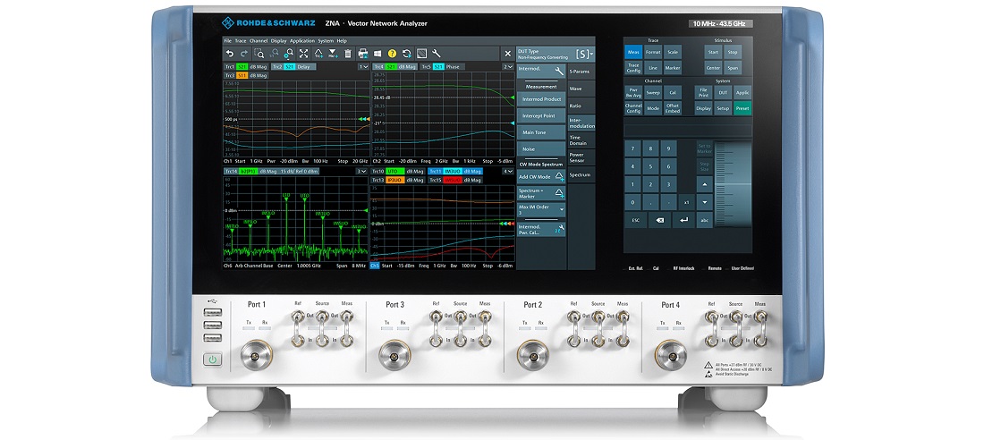Image resolution: width=984 pixels, height=440 pixels.
Task: Click the Add Trace toolbar icon
Action: (318, 54)
